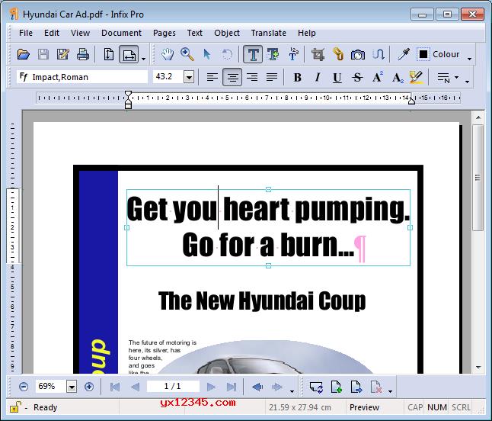492x421 pixels.
Task: Click the 1 / 1 page number field
Action: 173,386
